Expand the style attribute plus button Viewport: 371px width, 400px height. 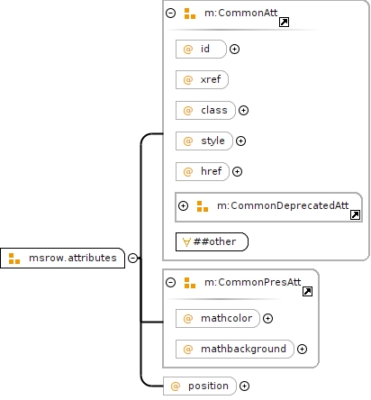tap(240, 141)
